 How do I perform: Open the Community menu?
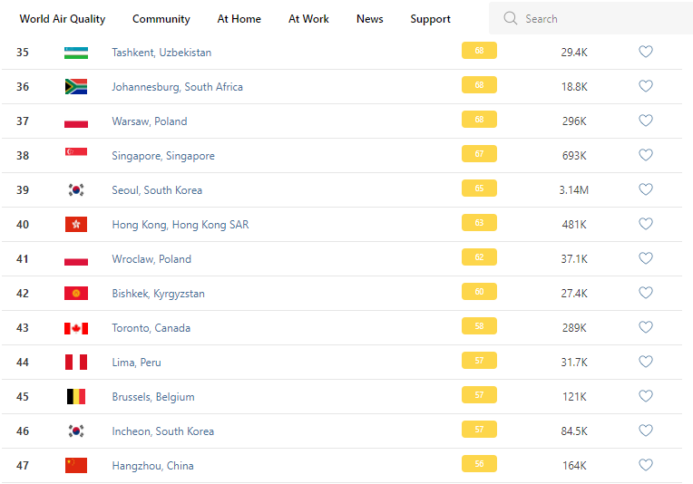click(x=161, y=19)
